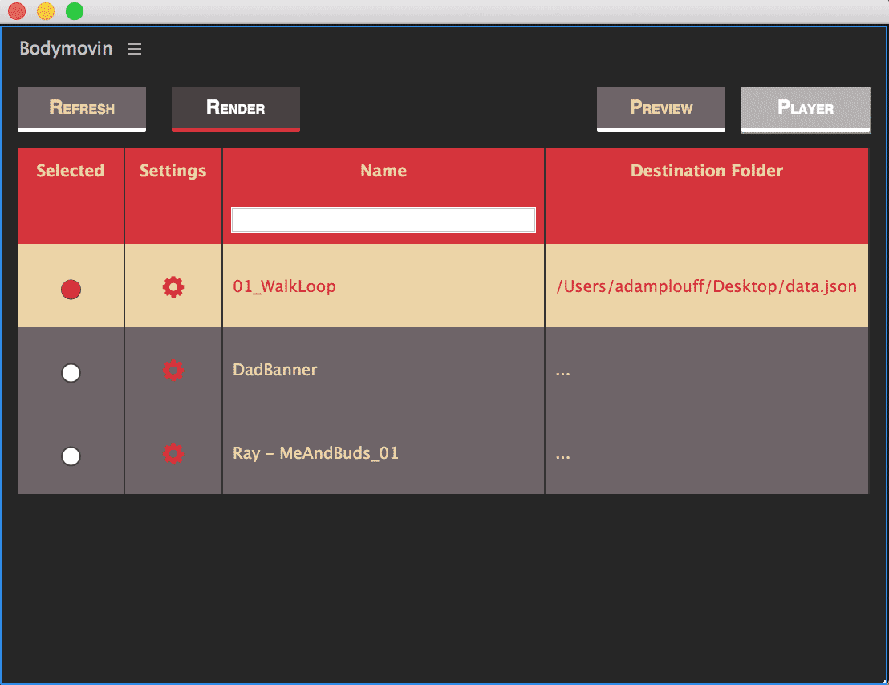Deselect the 01_WalkLoop composition radio

pyautogui.click(x=71, y=290)
